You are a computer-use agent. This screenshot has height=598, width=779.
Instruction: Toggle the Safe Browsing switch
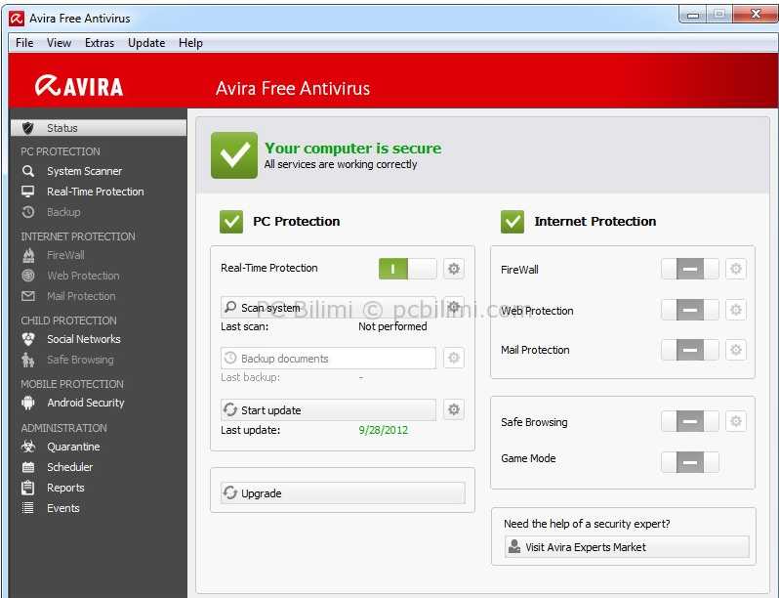coord(690,421)
